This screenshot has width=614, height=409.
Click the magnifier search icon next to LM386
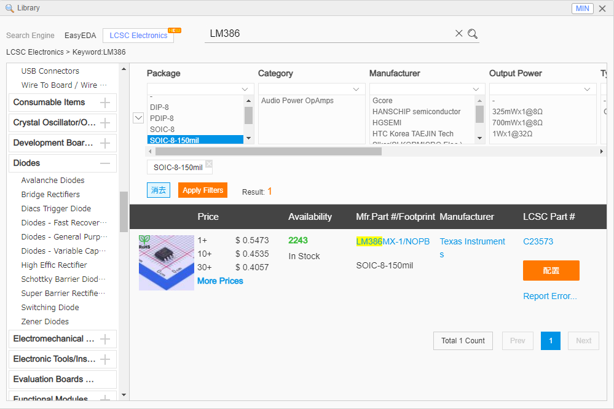click(473, 34)
